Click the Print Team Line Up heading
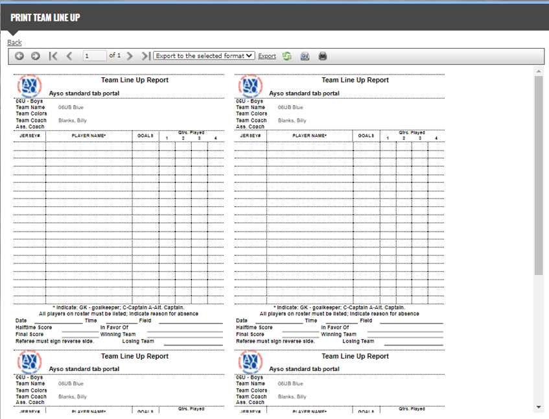Screen dimensions: 549x419 point(45,18)
